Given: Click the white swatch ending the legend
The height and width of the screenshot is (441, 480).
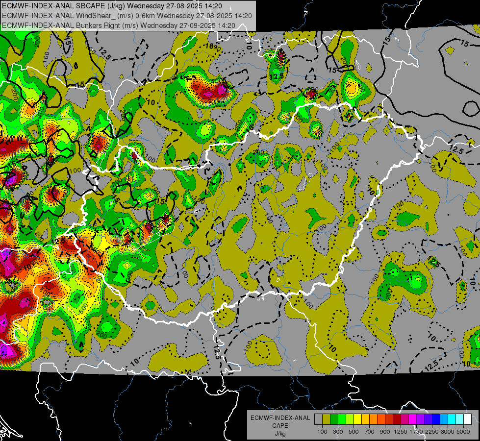Looking at the screenshot, I should pyautogui.click(x=467, y=419).
